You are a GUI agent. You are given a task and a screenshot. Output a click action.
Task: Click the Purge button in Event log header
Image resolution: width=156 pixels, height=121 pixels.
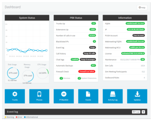click(x=136, y=112)
